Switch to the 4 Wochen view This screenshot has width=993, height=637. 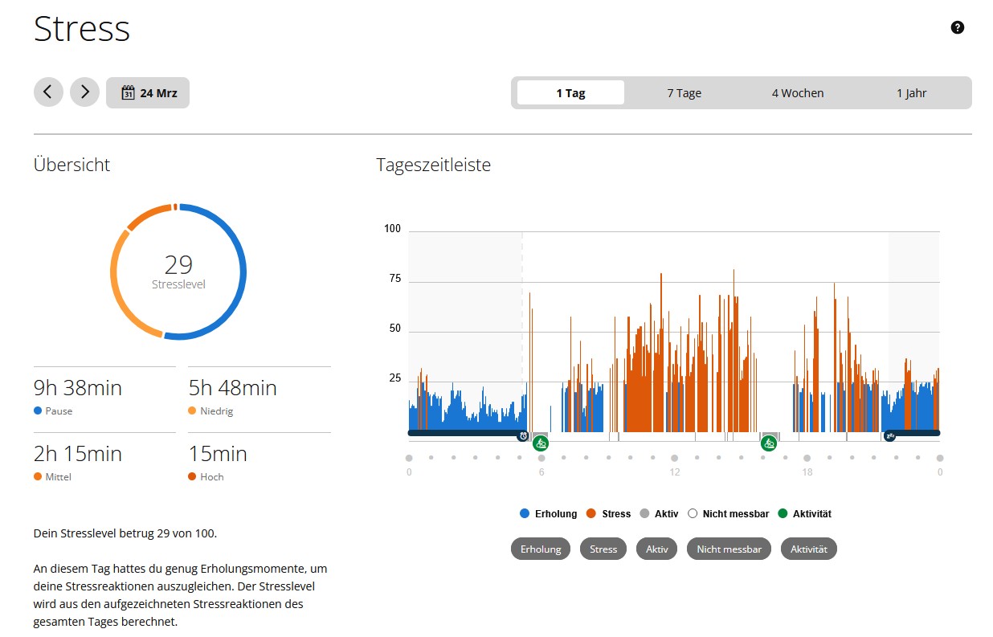point(798,92)
